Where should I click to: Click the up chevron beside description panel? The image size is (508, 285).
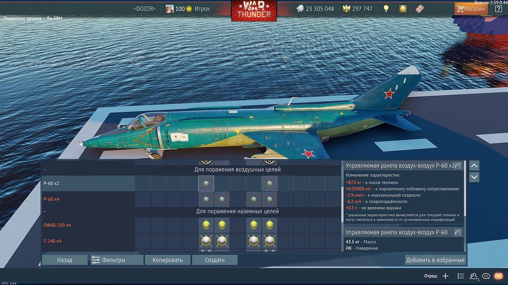coord(474,166)
